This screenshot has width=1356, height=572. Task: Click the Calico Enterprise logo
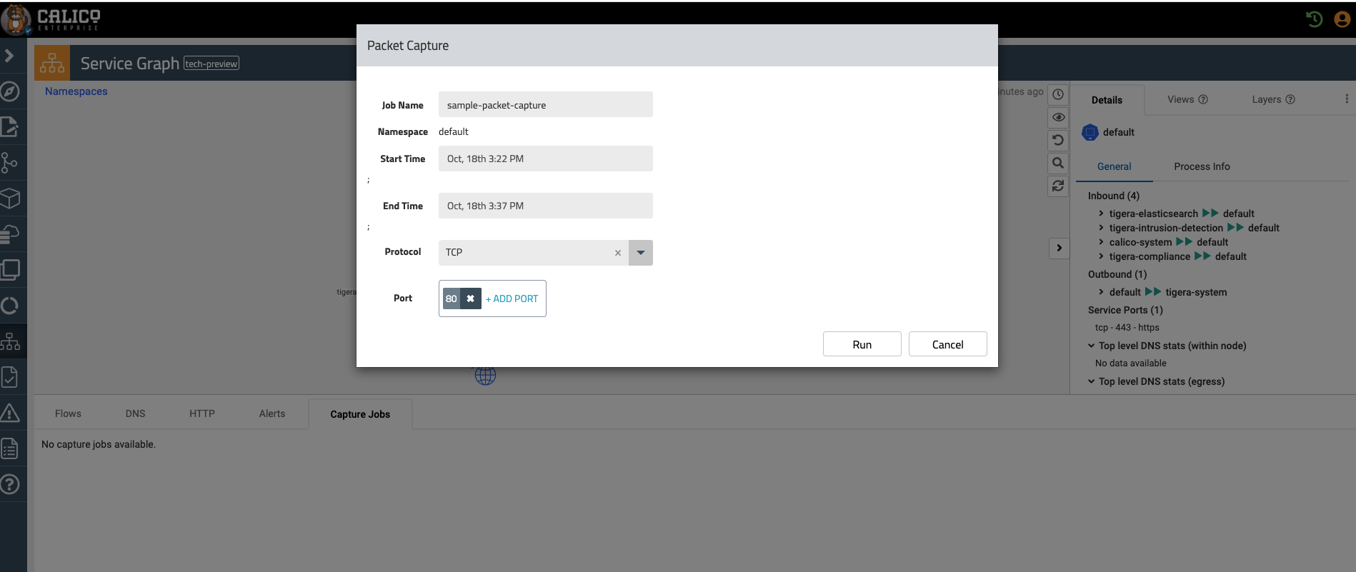pos(51,19)
